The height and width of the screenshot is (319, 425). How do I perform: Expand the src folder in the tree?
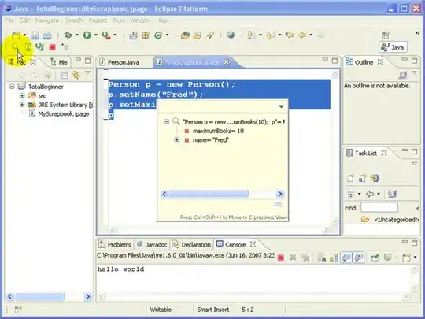click(22, 95)
